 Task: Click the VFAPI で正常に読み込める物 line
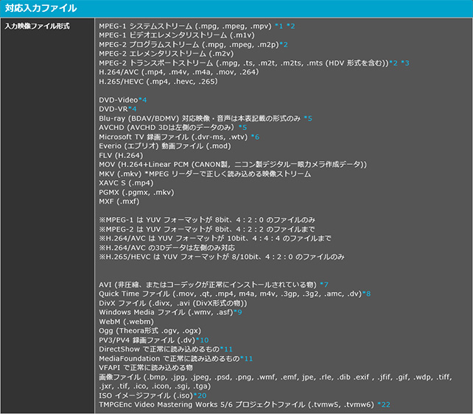tap(146, 368)
